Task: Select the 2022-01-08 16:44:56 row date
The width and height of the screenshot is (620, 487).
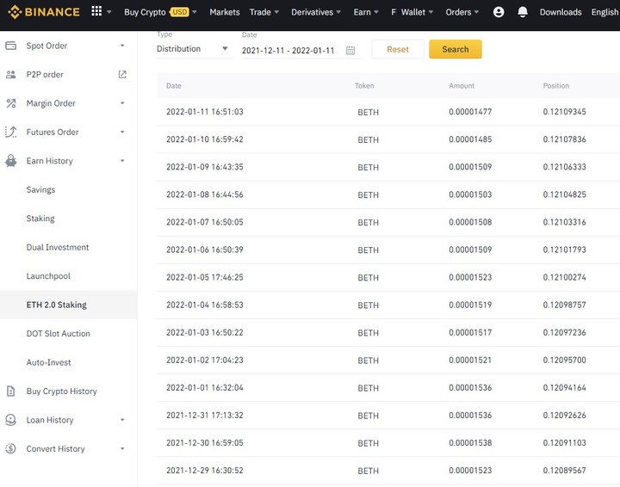Action: pyautogui.click(x=205, y=194)
